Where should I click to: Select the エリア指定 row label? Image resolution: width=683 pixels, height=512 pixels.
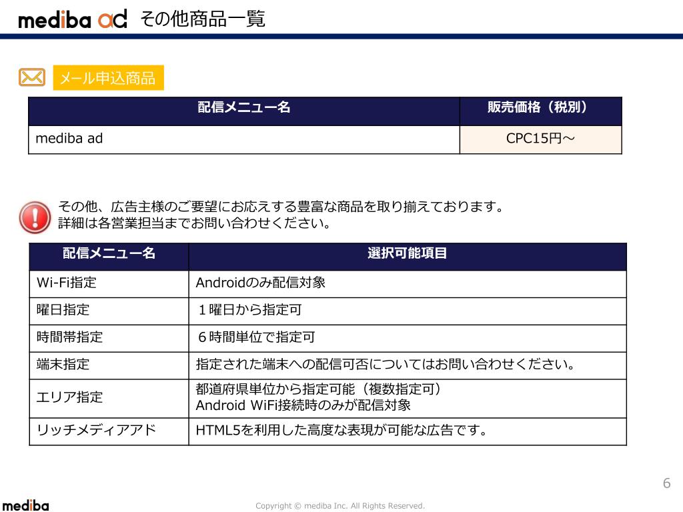tap(109, 399)
